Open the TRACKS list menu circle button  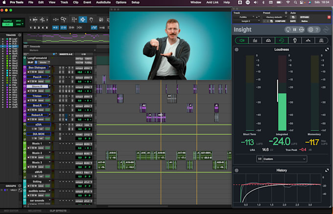click(x=20, y=35)
